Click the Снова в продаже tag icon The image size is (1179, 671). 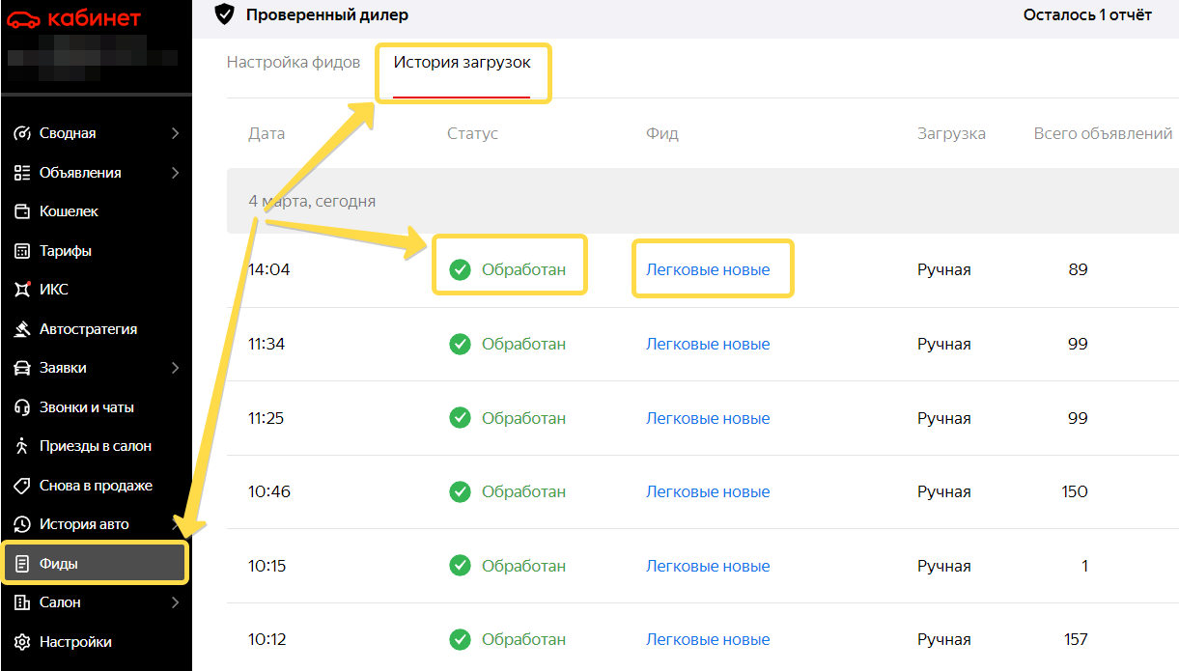click(x=22, y=486)
